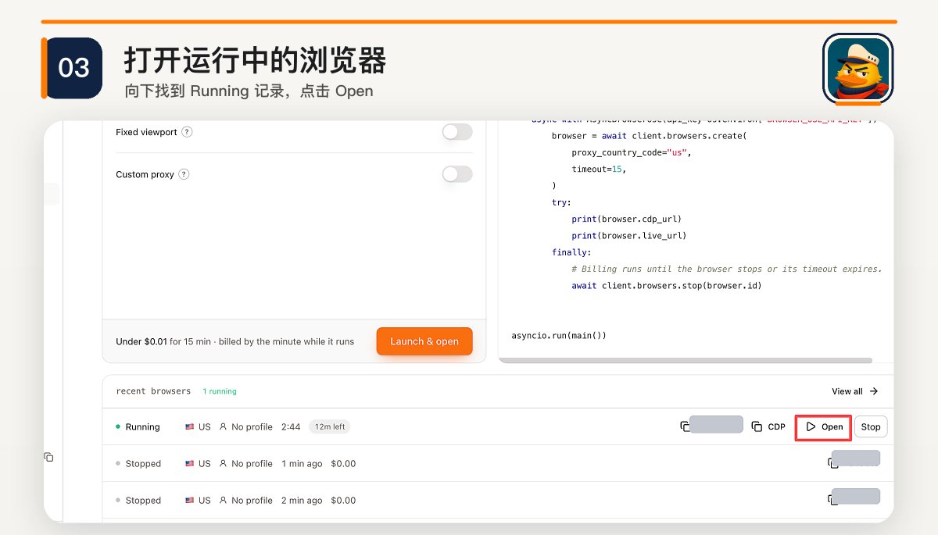Click the code line "print(browser.cdp_url)"
The image size is (938, 535).
point(627,219)
